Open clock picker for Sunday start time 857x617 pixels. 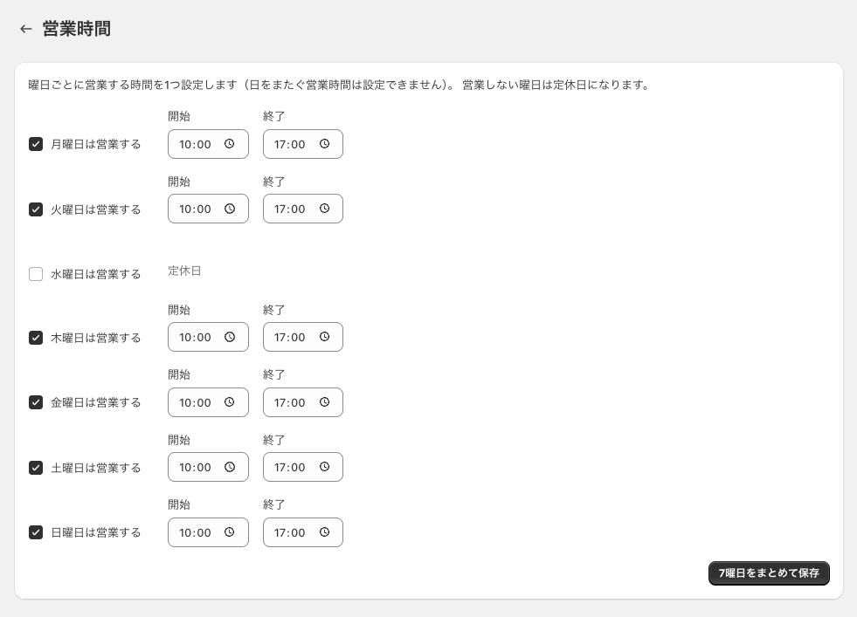[x=230, y=532]
